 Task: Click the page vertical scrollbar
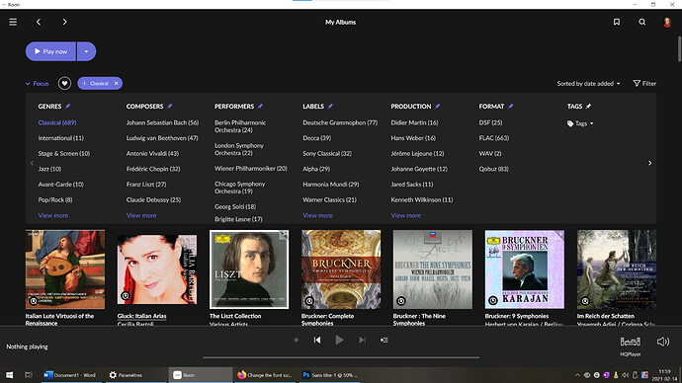[679, 49]
